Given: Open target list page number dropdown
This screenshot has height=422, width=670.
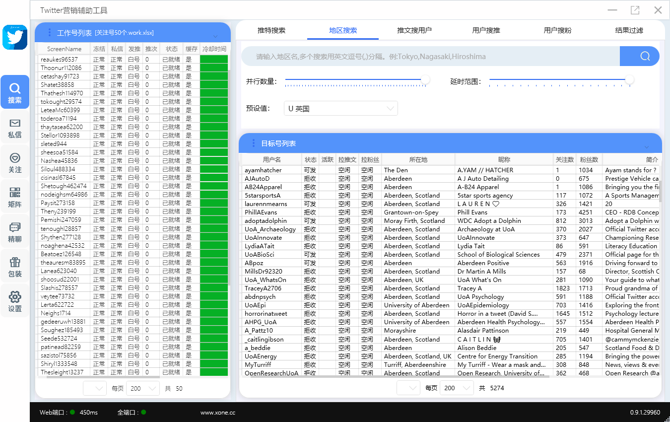Looking at the screenshot, I should tap(408, 388).
